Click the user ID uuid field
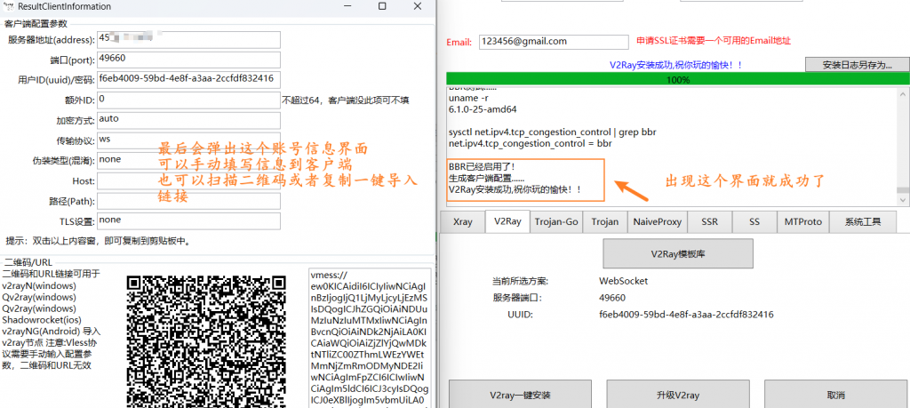Screen dimensions: 910x408 (188, 79)
